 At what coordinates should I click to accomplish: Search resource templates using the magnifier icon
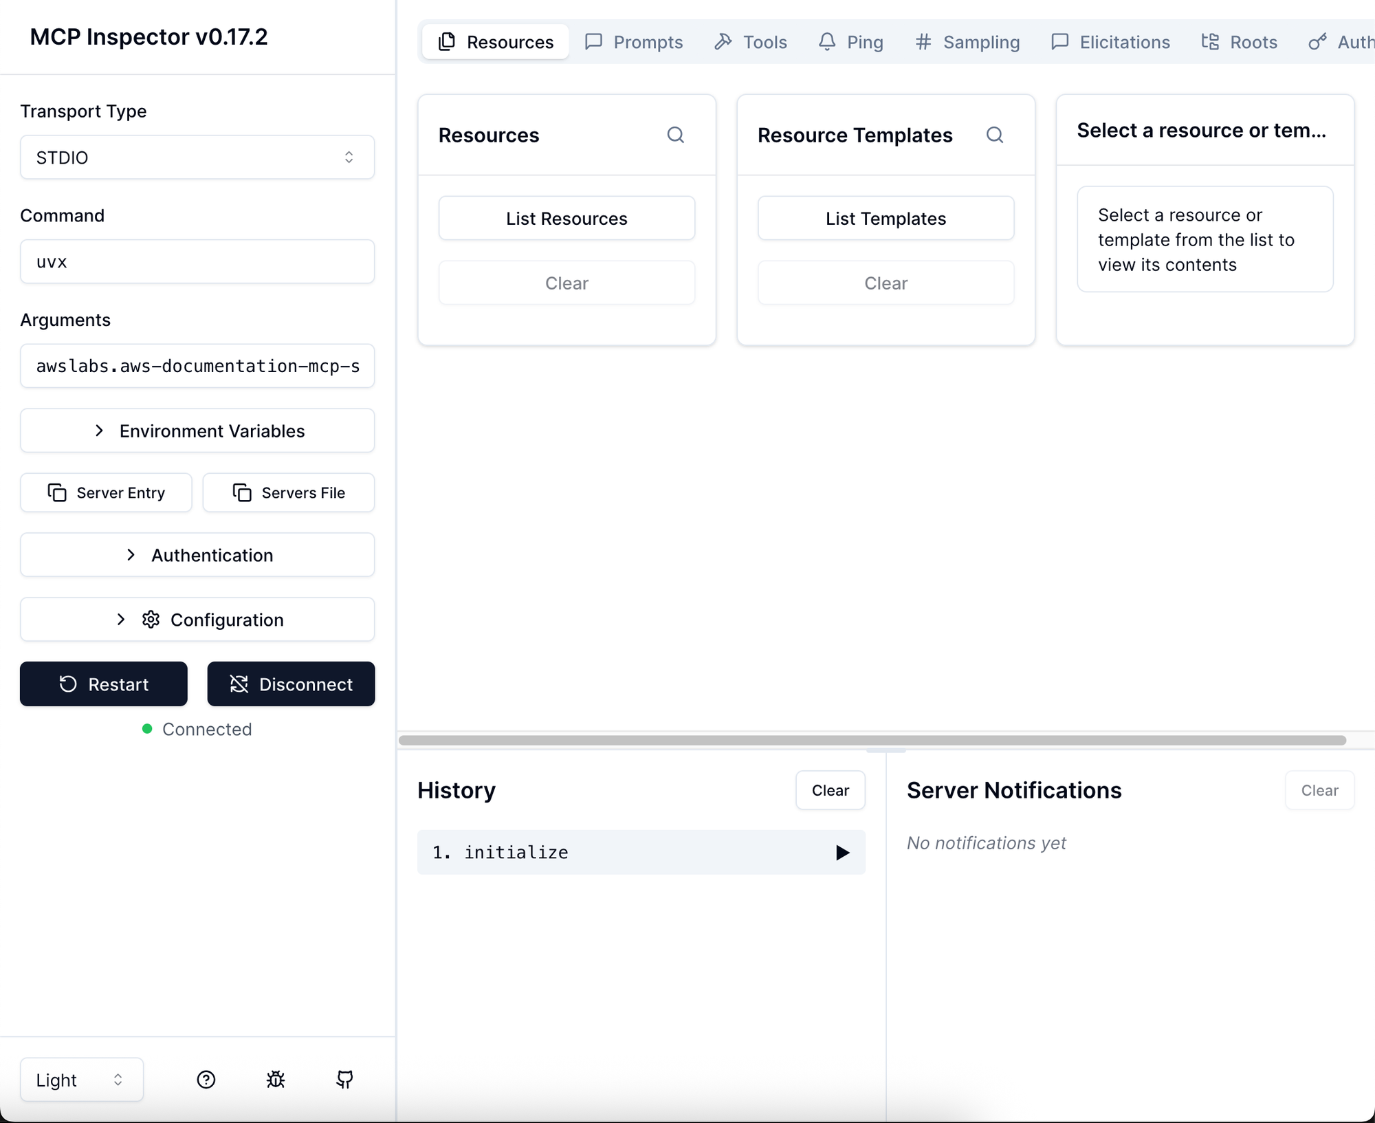click(995, 135)
